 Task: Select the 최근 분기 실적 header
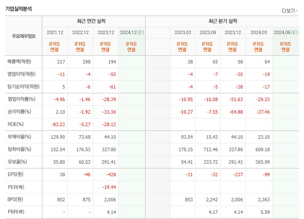223,21
